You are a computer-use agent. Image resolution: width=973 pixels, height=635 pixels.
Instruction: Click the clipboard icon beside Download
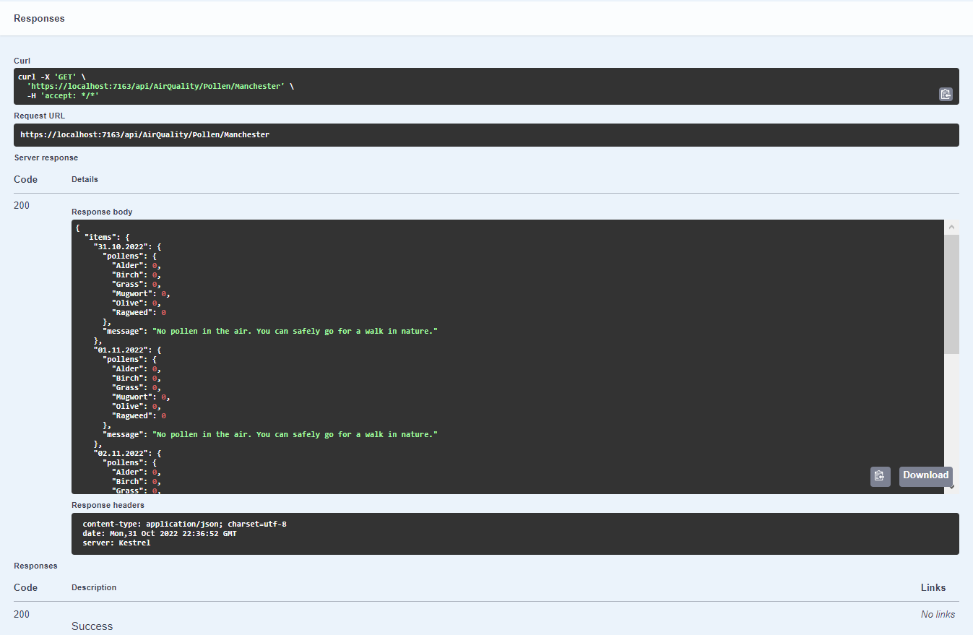[880, 476]
